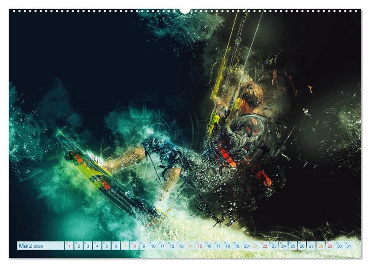
Task: Select day 27 in the calendar strip
Action: (x=311, y=246)
